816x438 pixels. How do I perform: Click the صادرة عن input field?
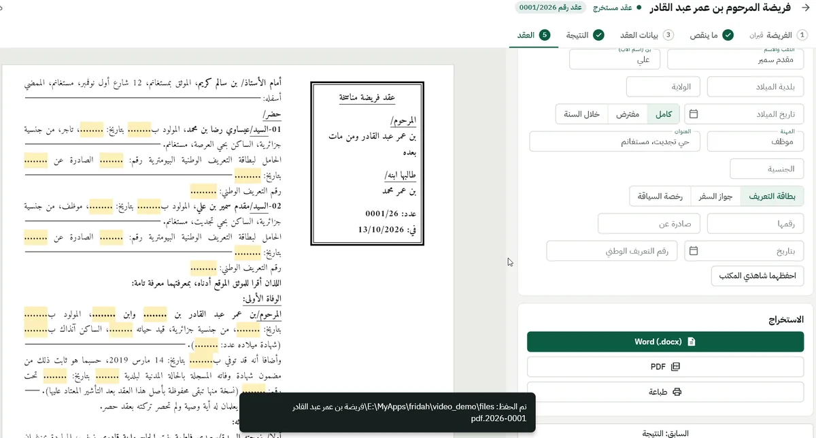[x=649, y=223]
